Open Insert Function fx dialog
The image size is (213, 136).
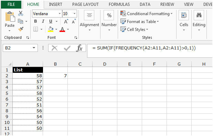(x=79, y=48)
